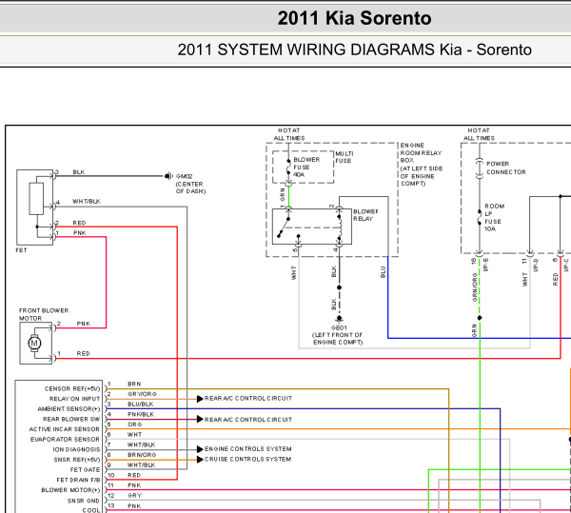
Task: Click vertical 'GRN/ORG' wire label
Action: [475, 287]
